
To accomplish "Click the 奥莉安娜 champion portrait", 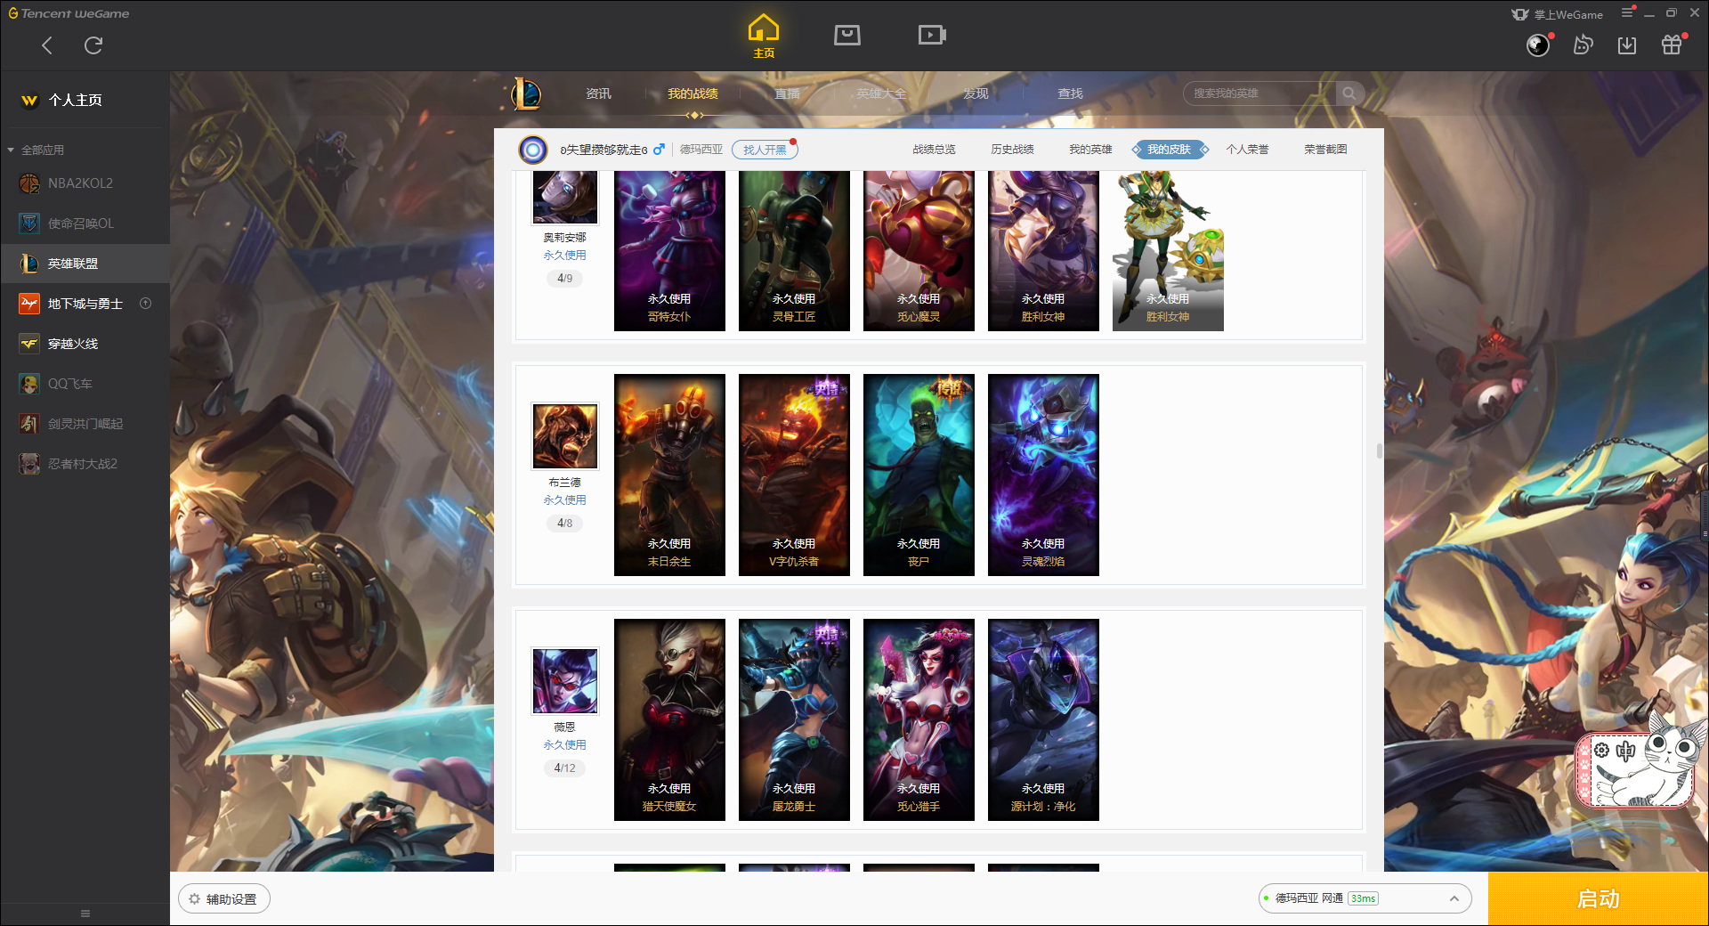I will pos(565,197).
